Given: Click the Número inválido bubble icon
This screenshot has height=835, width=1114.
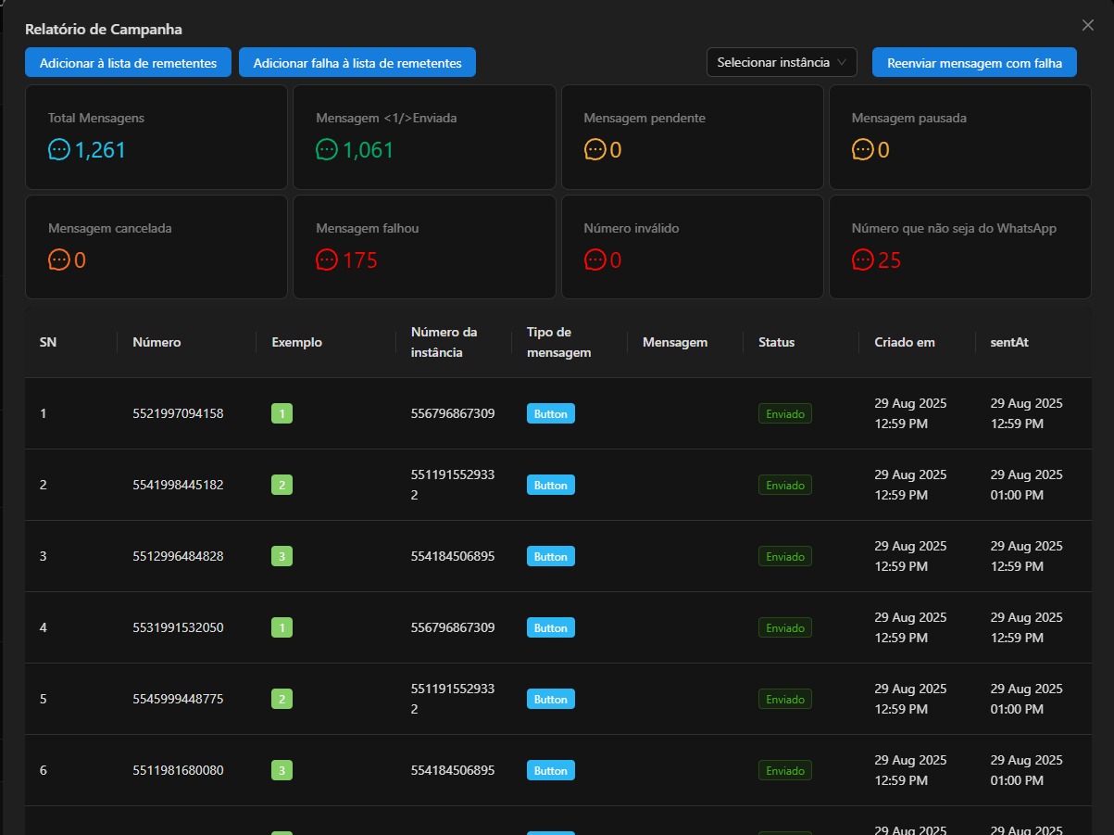Looking at the screenshot, I should tap(595, 260).
